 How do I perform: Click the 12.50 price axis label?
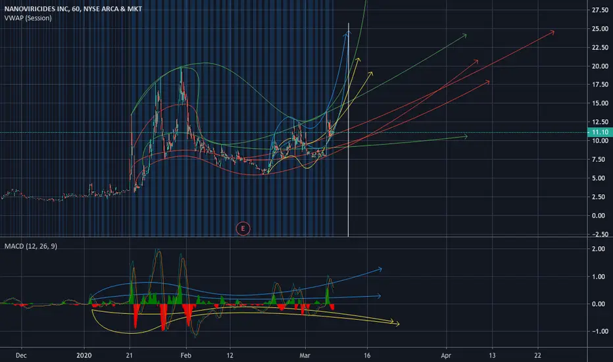600,122
